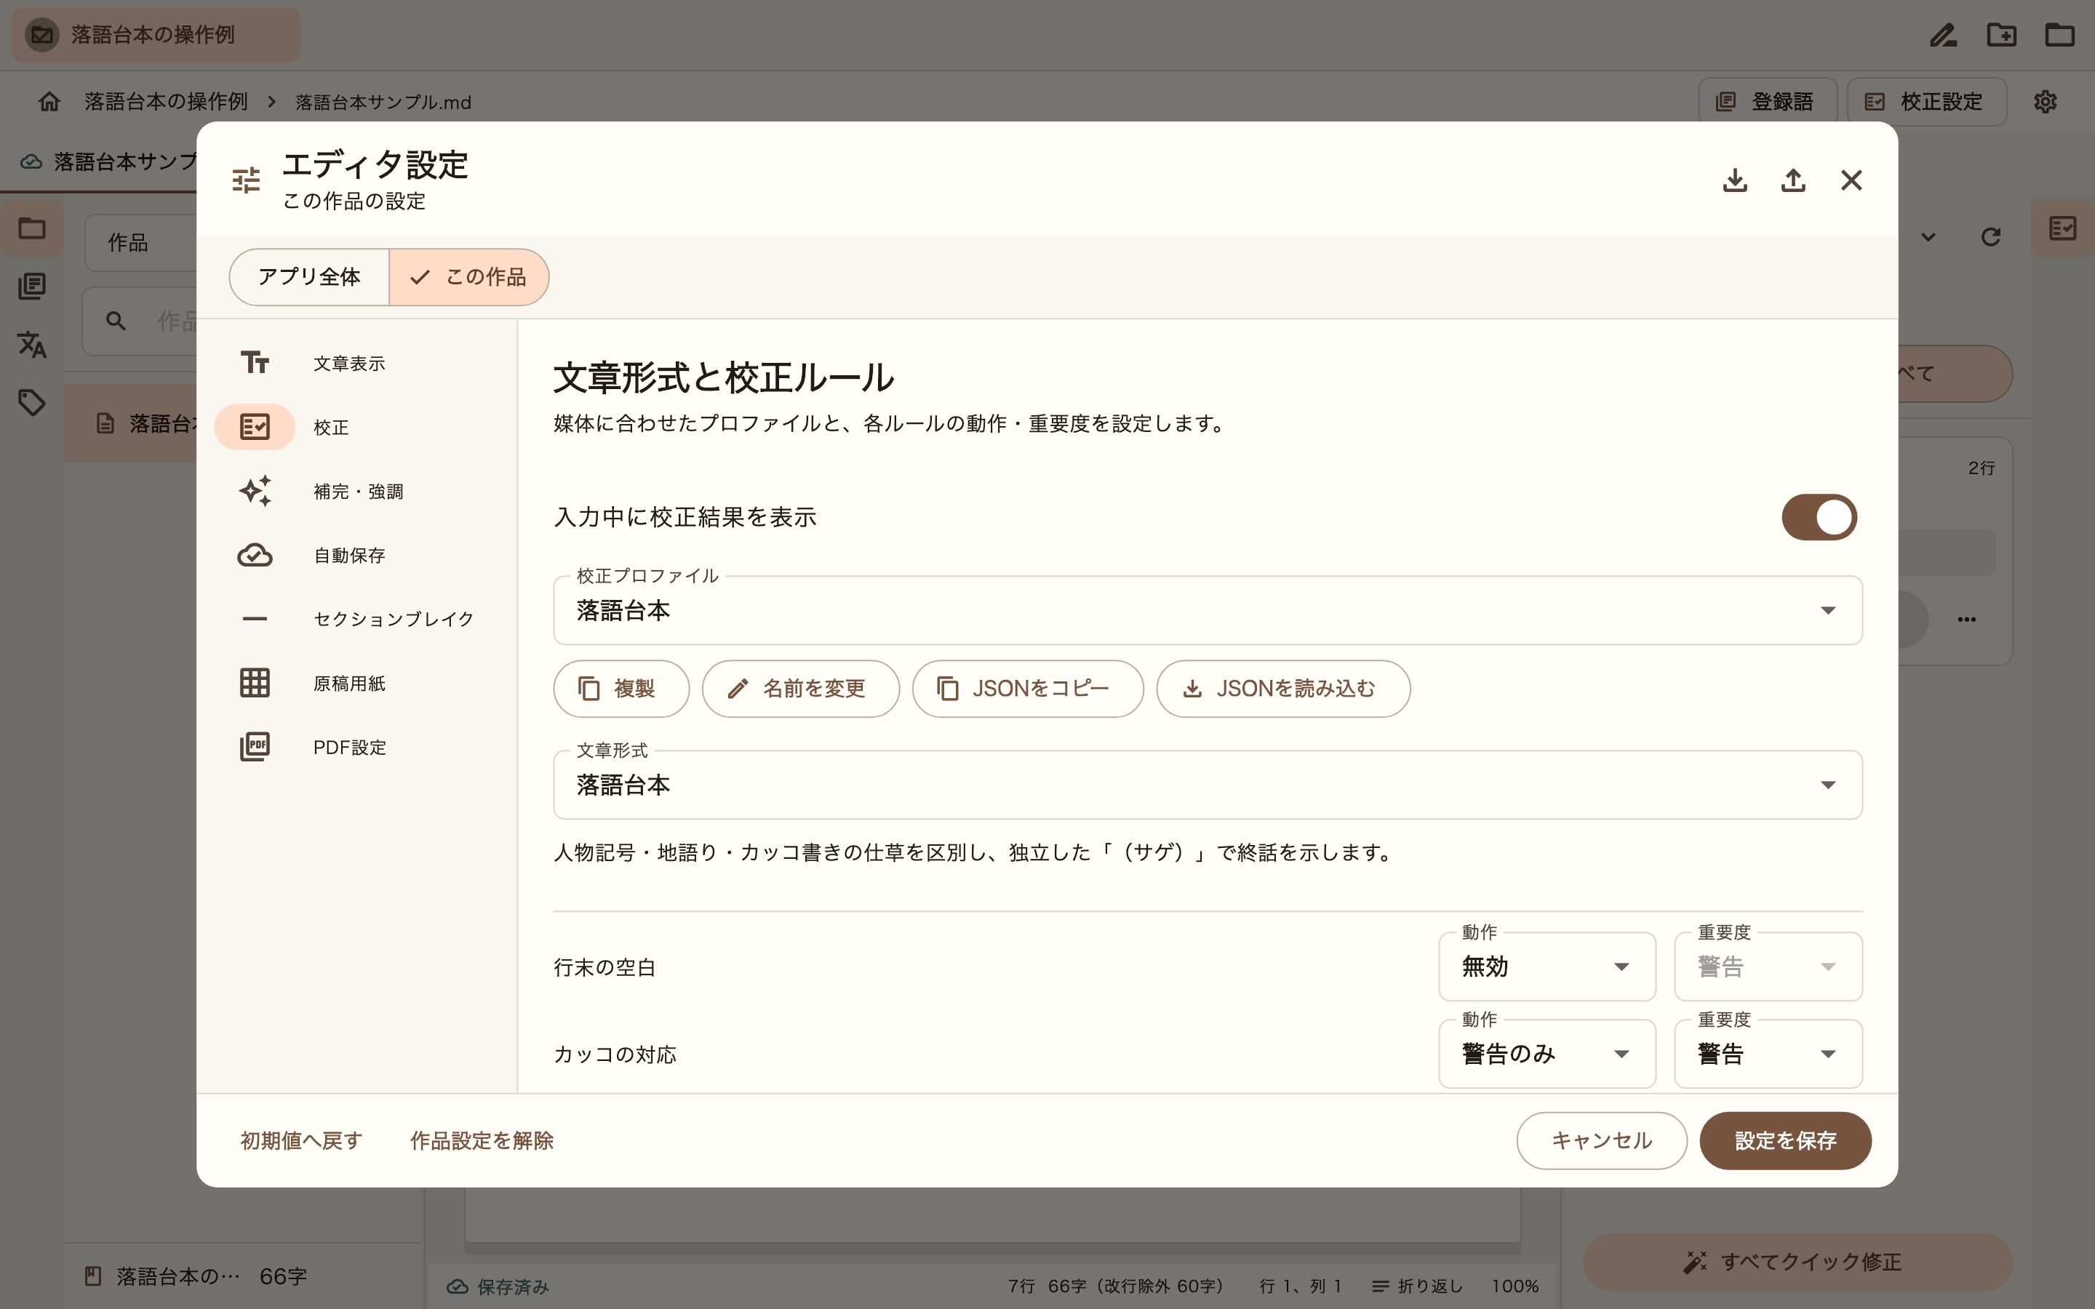The height and width of the screenshot is (1309, 2095).
Task: Open 重要度 dropdown for カッコの対応
Action: pos(1768,1054)
